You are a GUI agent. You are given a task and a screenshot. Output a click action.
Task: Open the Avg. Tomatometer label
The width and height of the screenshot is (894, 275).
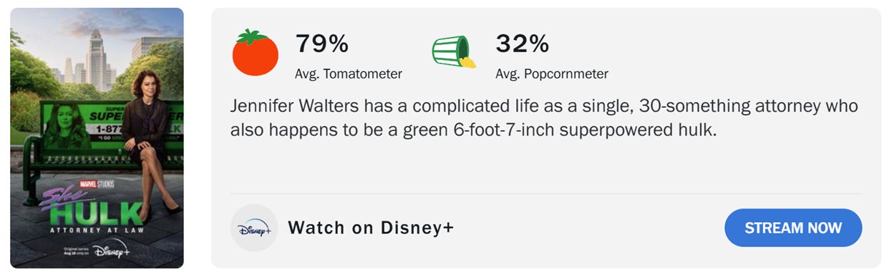(x=349, y=74)
